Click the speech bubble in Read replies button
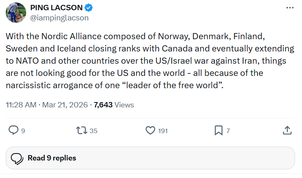Image resolution: width=302 pixels, height=178 pixels. (x=17, y=158)
